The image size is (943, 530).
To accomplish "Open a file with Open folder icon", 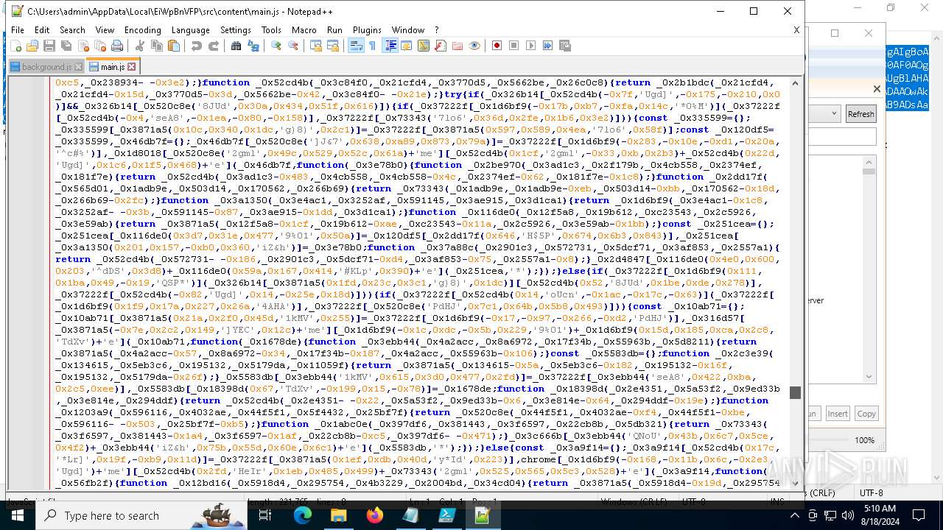I will click(32, 46).
